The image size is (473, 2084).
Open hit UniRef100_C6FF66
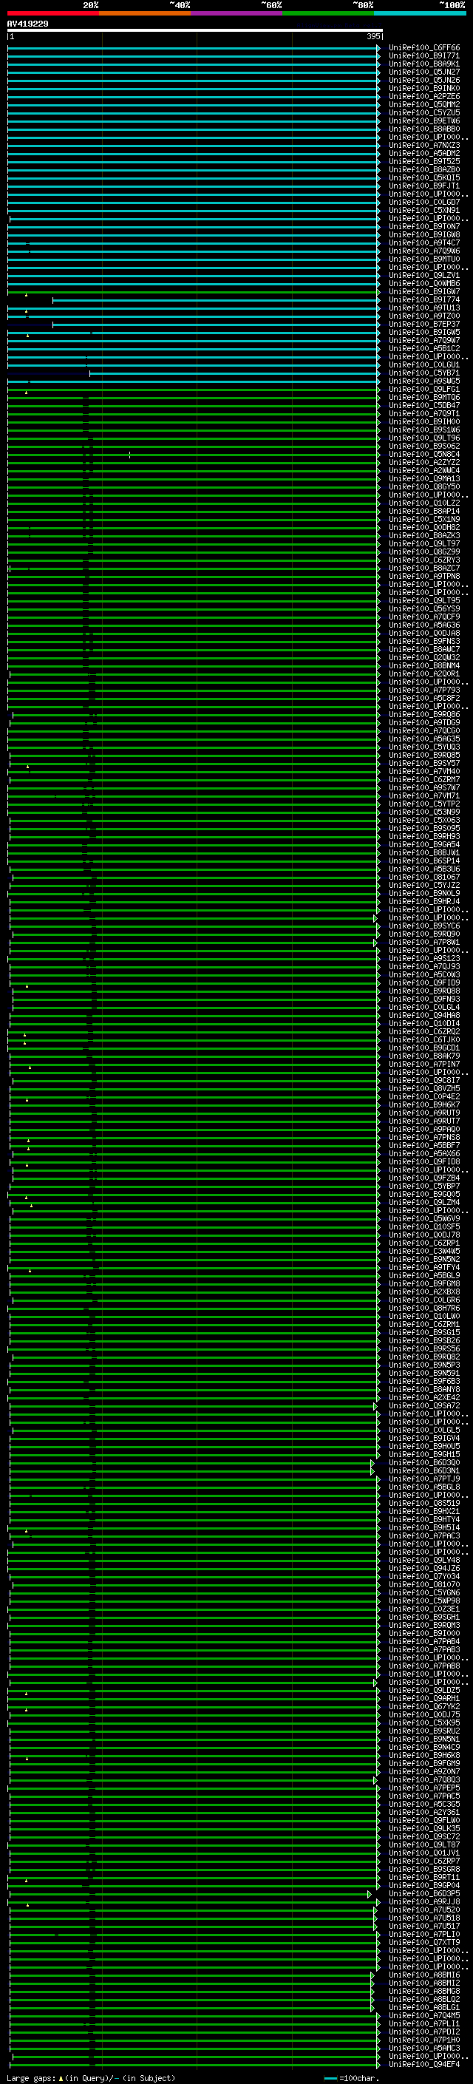423,48
